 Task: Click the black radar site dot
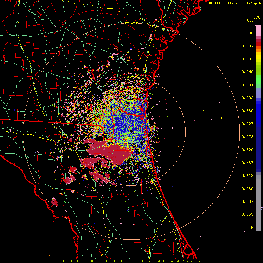coord(132,131)
